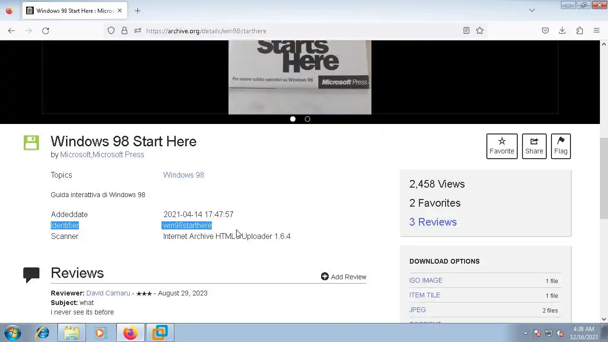This screenshot has width=608, height=342.
Task: Click the reload page icon
Action: point(46,30)
